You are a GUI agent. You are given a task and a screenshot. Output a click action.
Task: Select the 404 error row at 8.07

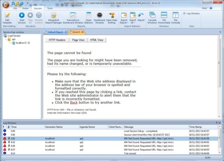click(x=110, y=150)
